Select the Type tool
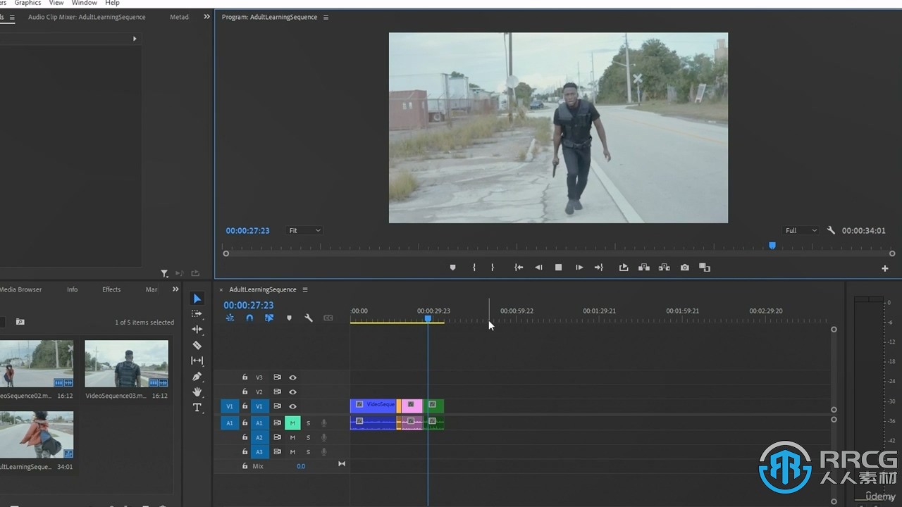The width and height of the screenshot is (902, 507). [x=197, y=408]
